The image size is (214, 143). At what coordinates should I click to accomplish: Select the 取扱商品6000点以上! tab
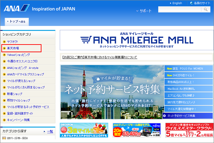click(189, 82)
